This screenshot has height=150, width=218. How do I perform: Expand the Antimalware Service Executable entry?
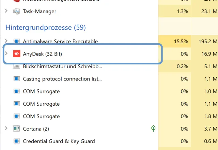[x=6, y=42]
